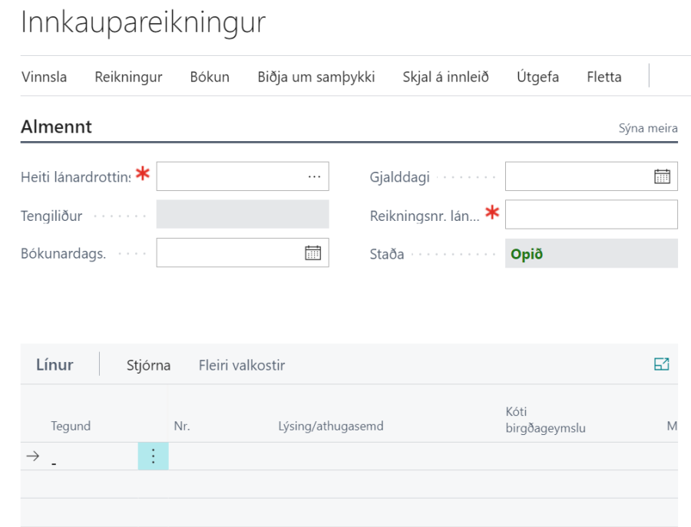The image size is (691, 527).
Task: Collapse the Almennt section header
Action: [56, 127]
